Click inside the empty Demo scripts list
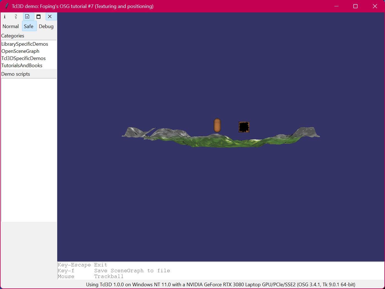Screen dimensions: 385x289 click(29, 150)
